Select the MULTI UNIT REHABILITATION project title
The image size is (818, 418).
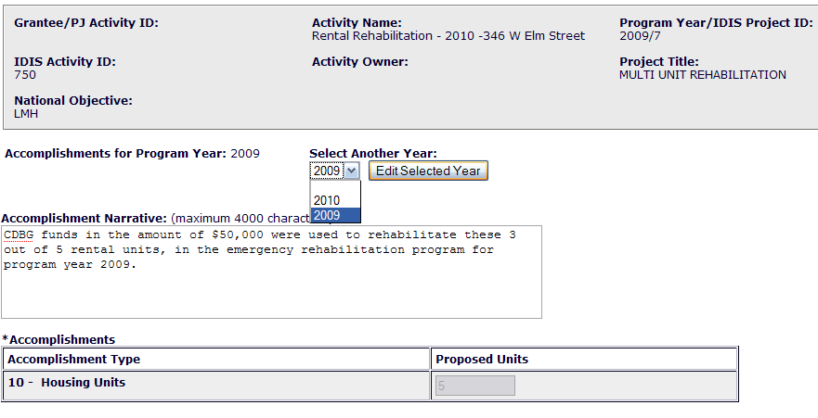702,75
